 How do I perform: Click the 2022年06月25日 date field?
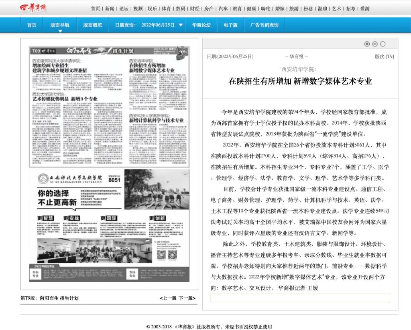(158, 25)
